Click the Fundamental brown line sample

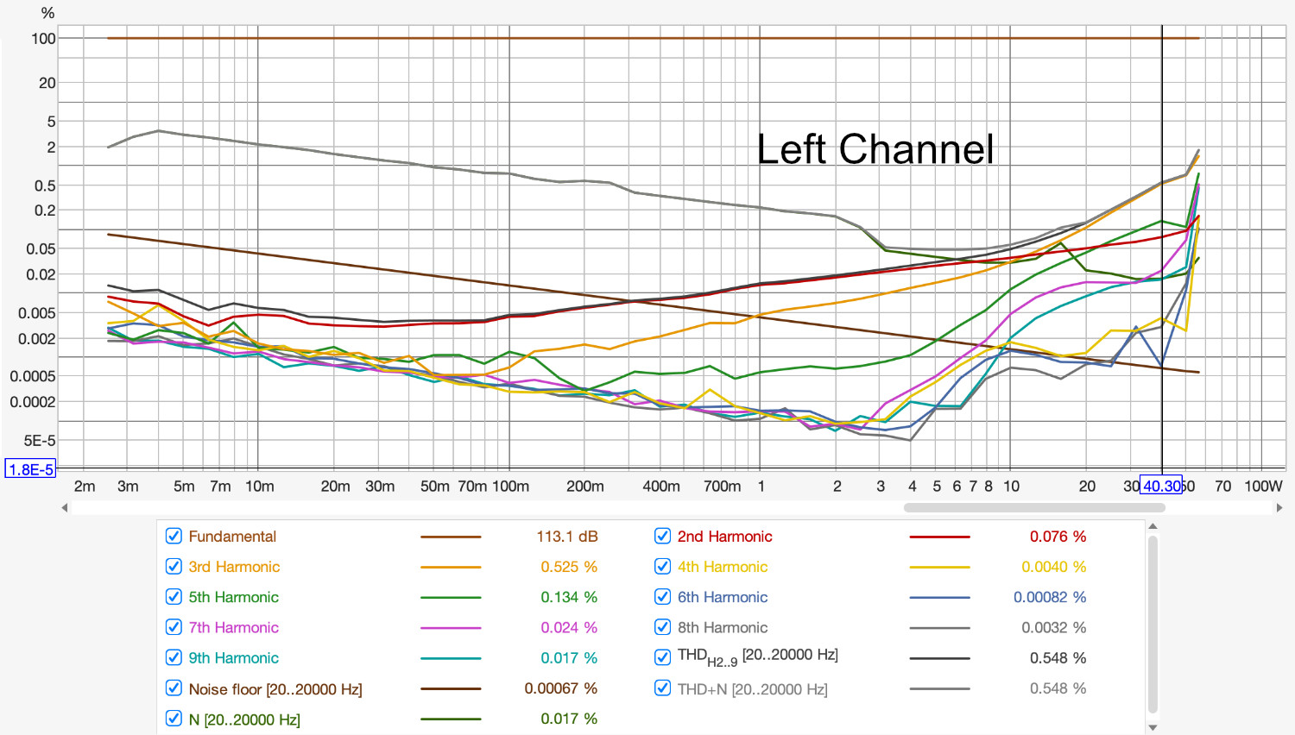click(449, 536)
